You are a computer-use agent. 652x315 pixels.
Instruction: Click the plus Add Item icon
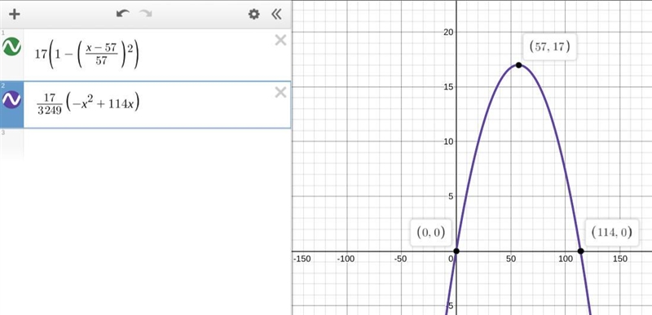pos(15,14)
